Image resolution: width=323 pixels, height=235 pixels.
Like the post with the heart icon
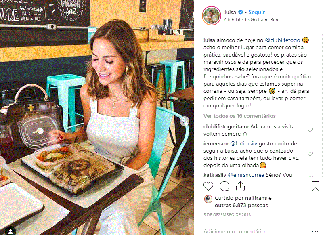click(x=208, y=186)
